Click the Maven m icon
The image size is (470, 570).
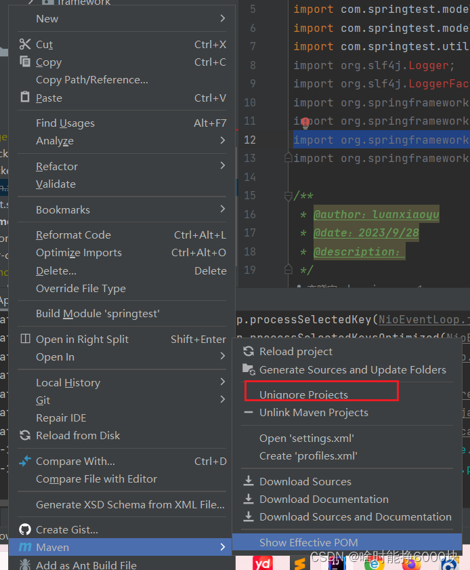point(25,547)
